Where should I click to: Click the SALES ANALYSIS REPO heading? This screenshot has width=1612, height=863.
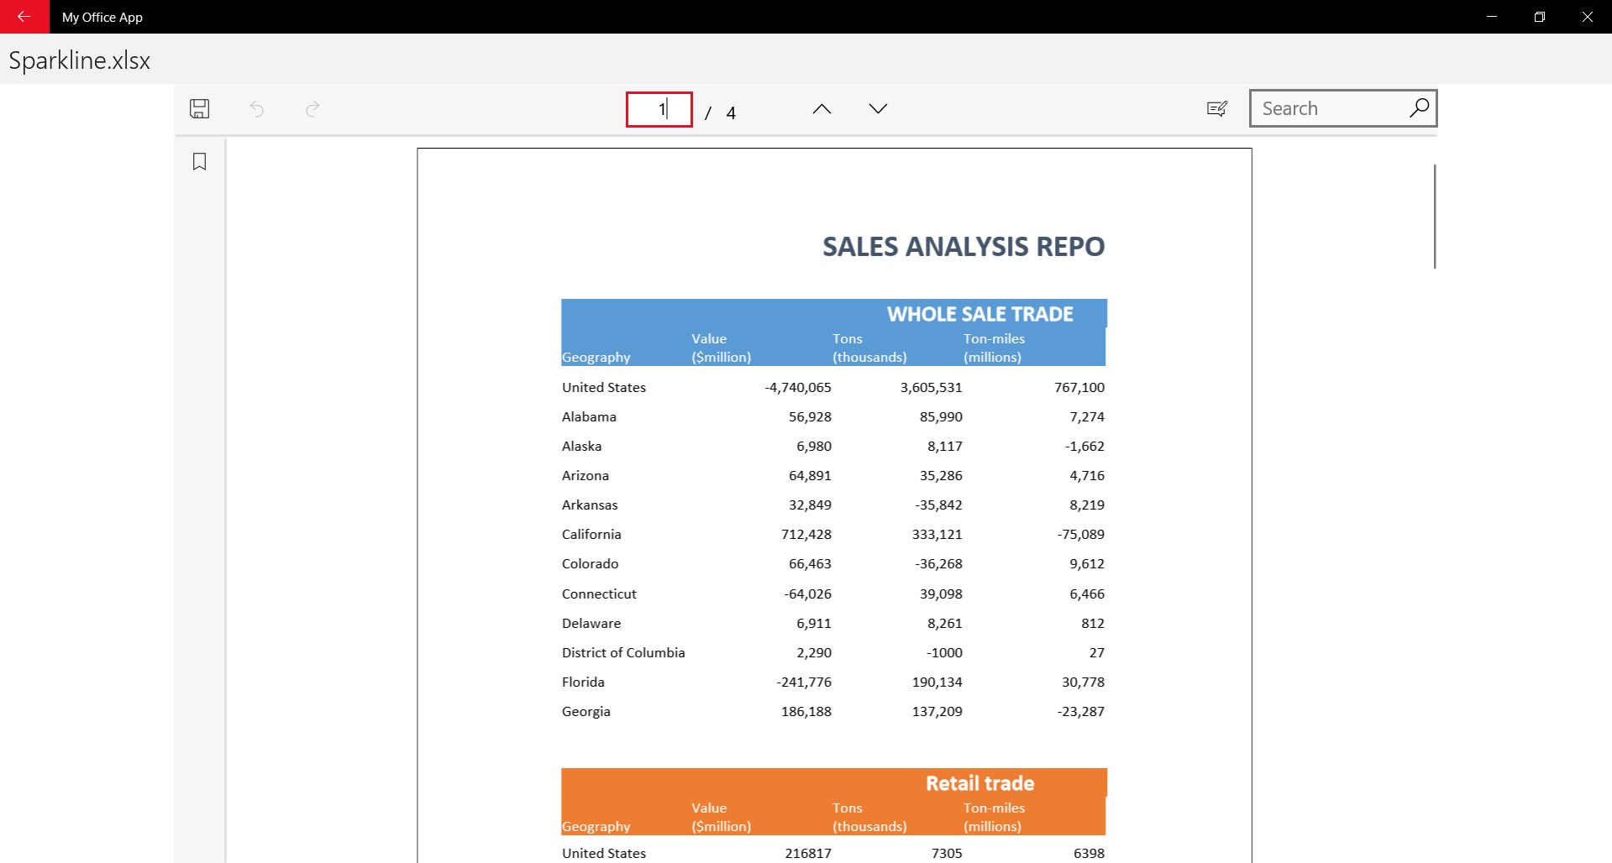tap(964, 247)
